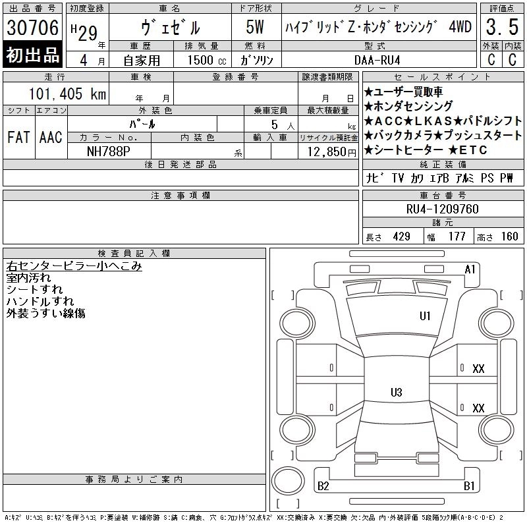Click the underlined 右センターピラー小へこみ note
The height and width of the screenshot is (527, 527).
(x=74, y=266)
